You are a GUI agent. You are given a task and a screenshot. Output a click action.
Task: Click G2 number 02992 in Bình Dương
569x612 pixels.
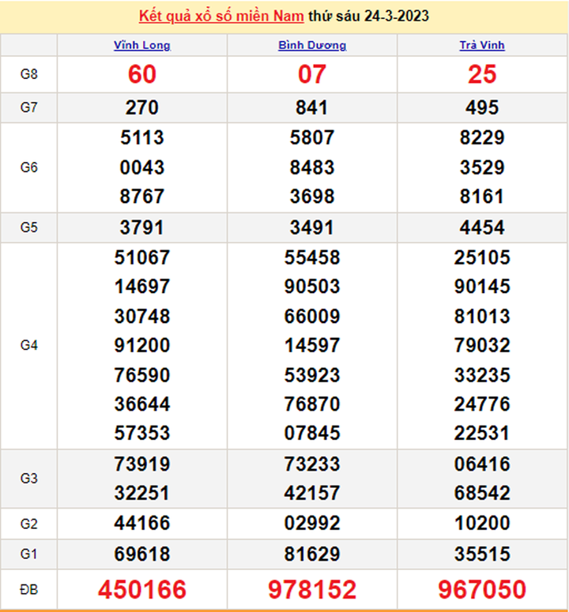click(312, 523)
